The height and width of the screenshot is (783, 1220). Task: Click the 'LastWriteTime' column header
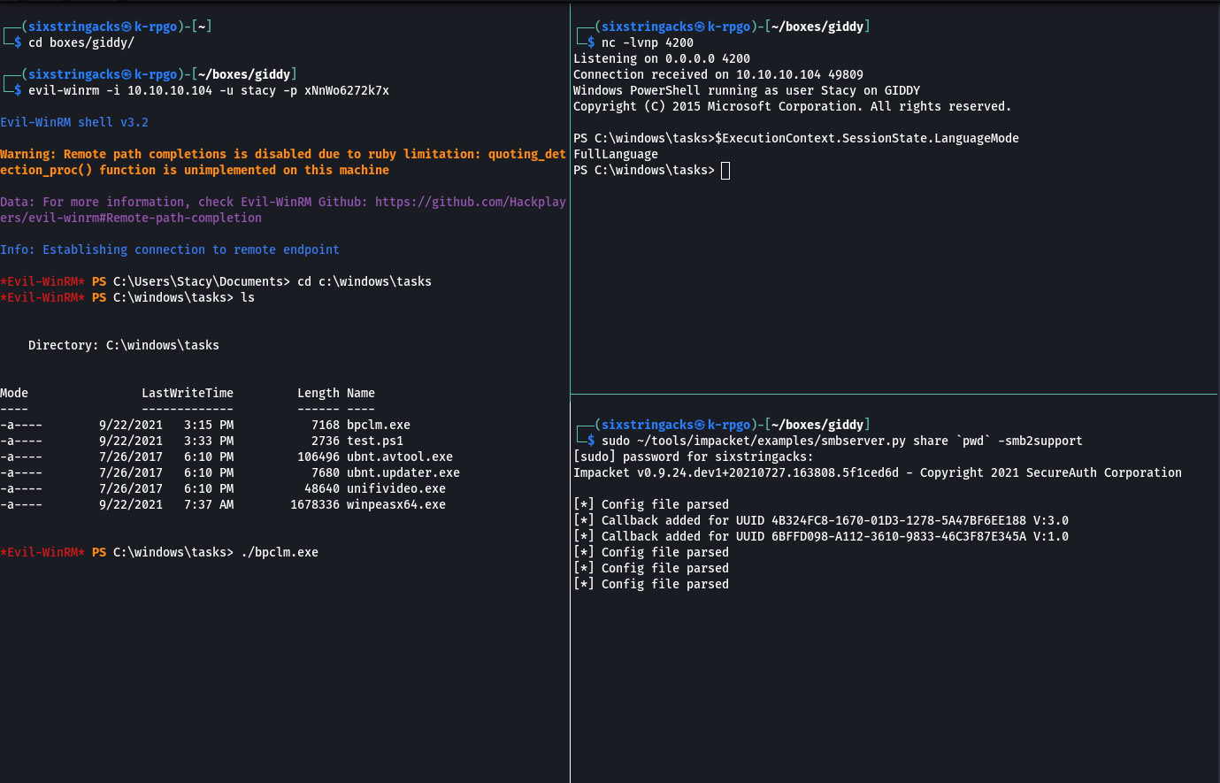[x=188, y=393]
